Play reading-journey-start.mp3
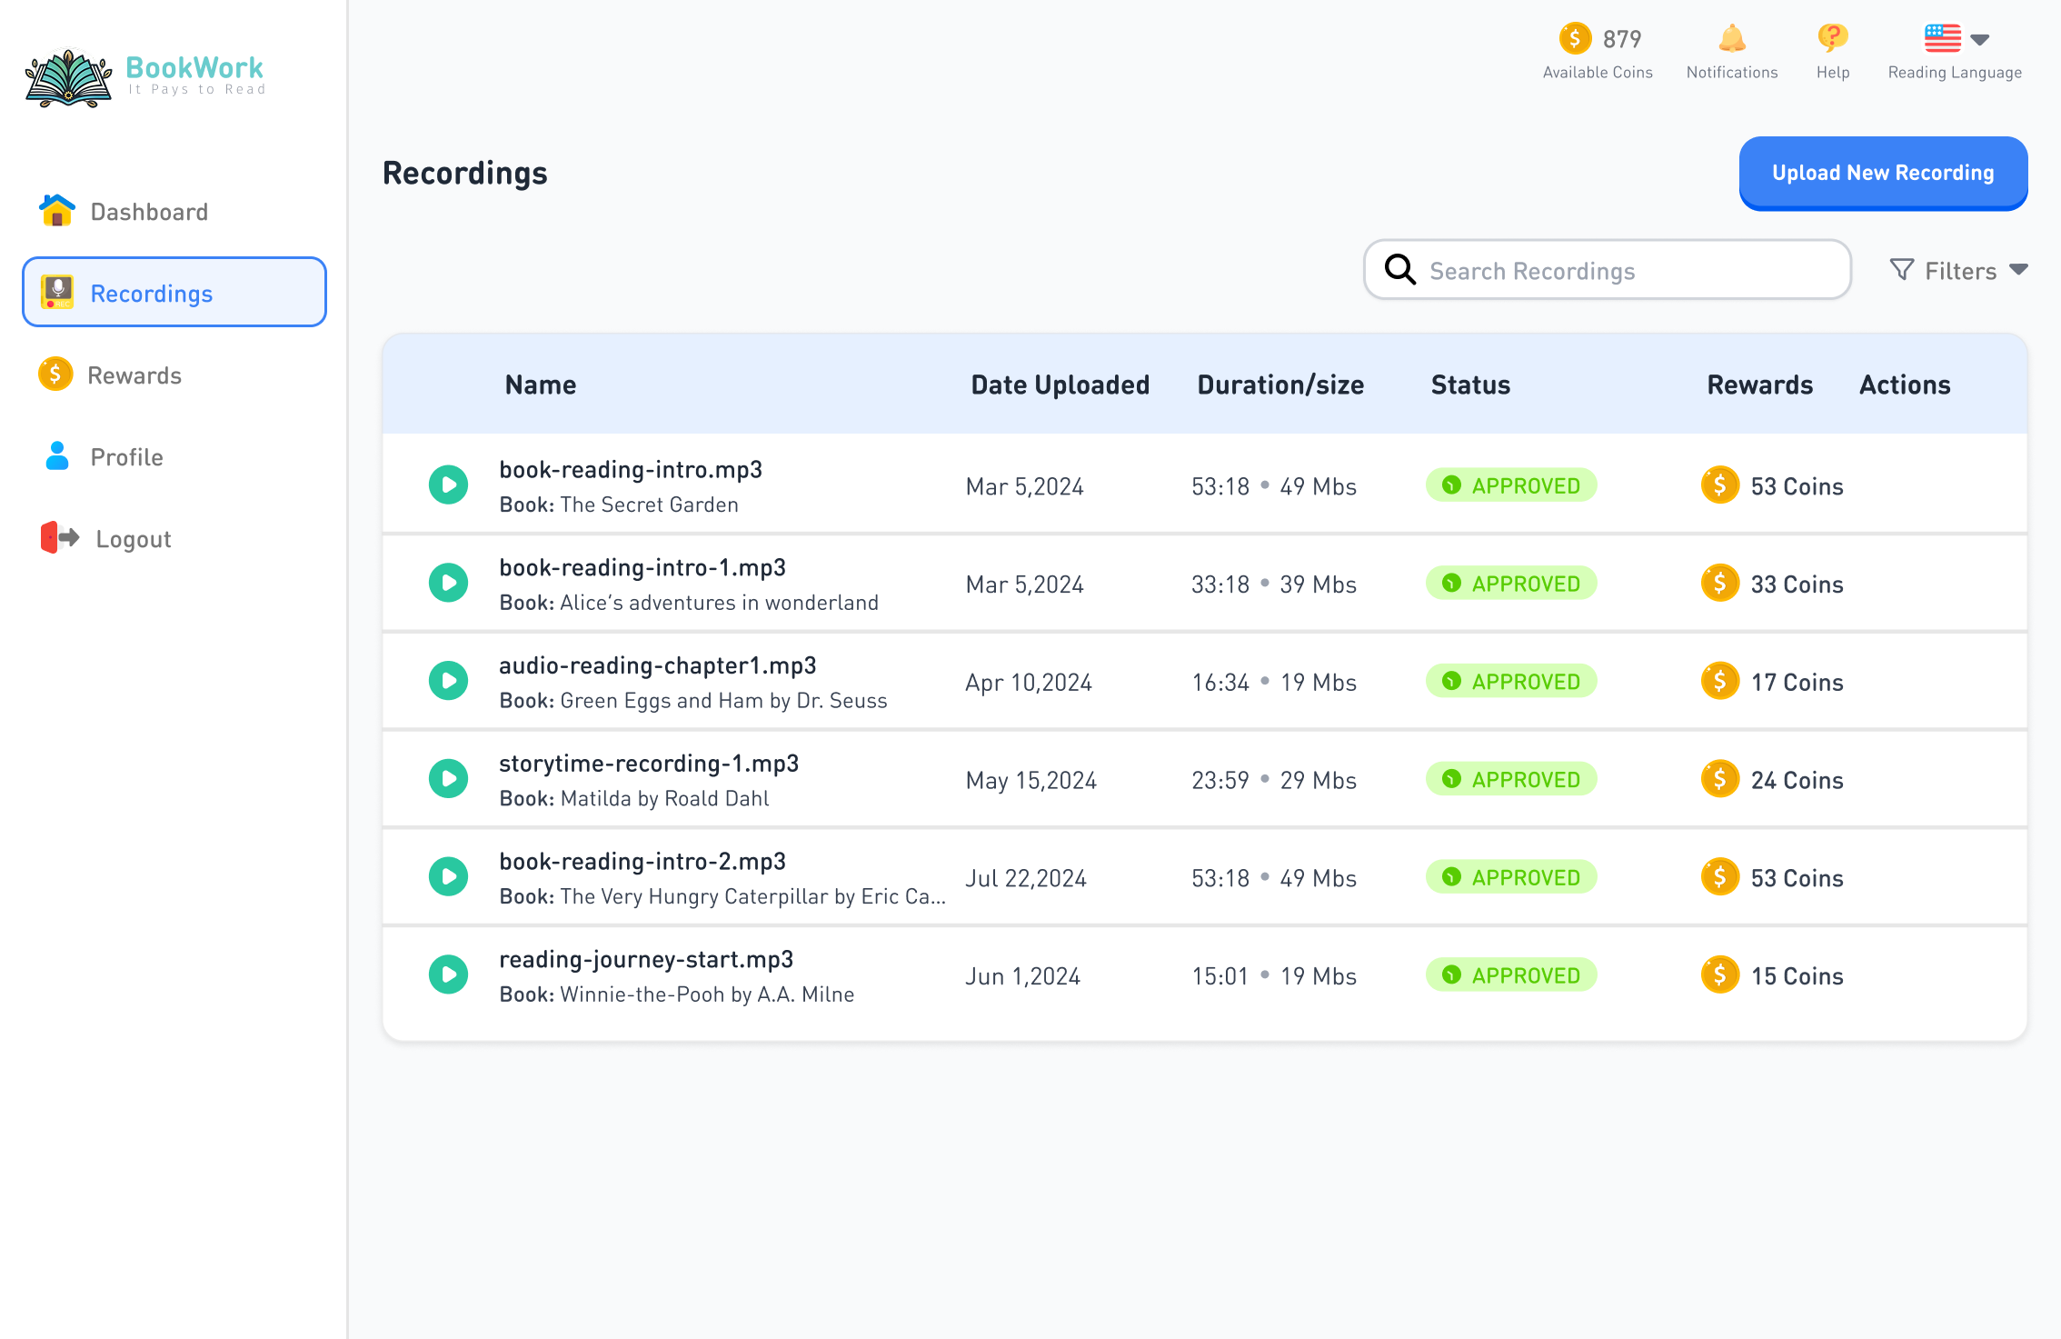 coord(448,974)
